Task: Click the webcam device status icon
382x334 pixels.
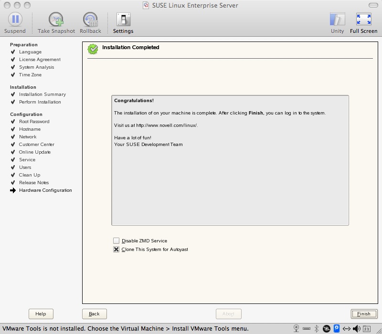Action: [296, 329]
